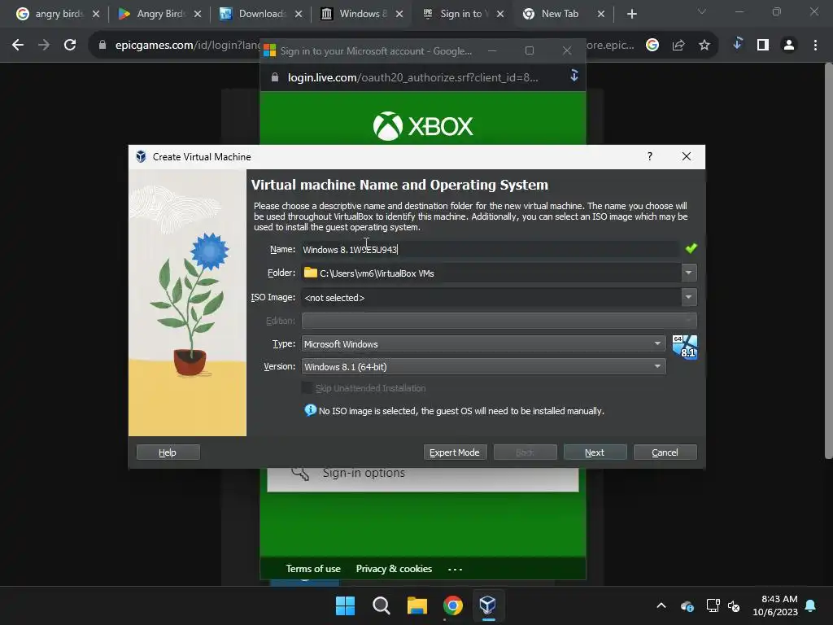This screenshot has height=625, width=833.
Task: Click the VM Name input field
Action: [490, 249]
